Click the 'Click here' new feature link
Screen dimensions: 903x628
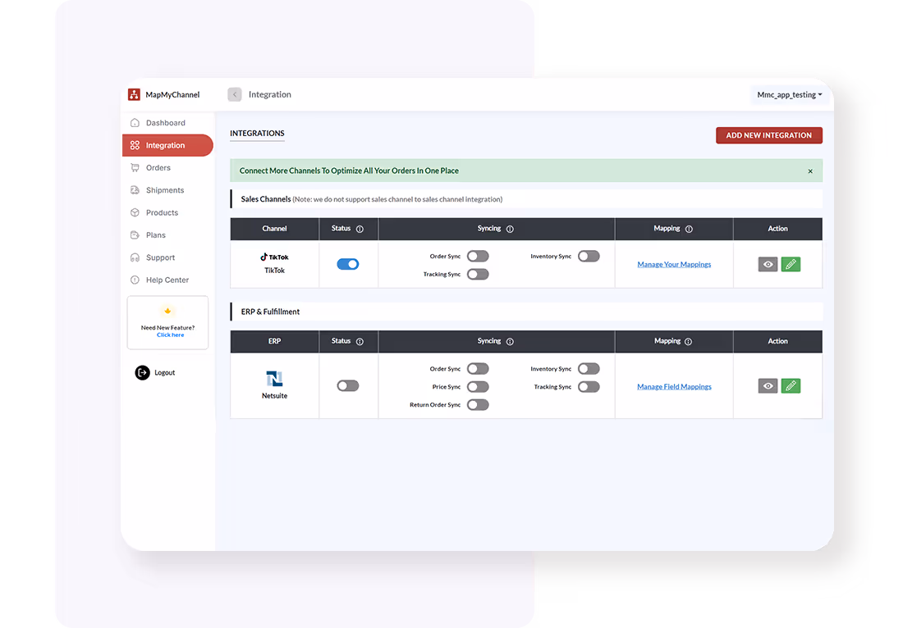171,334
